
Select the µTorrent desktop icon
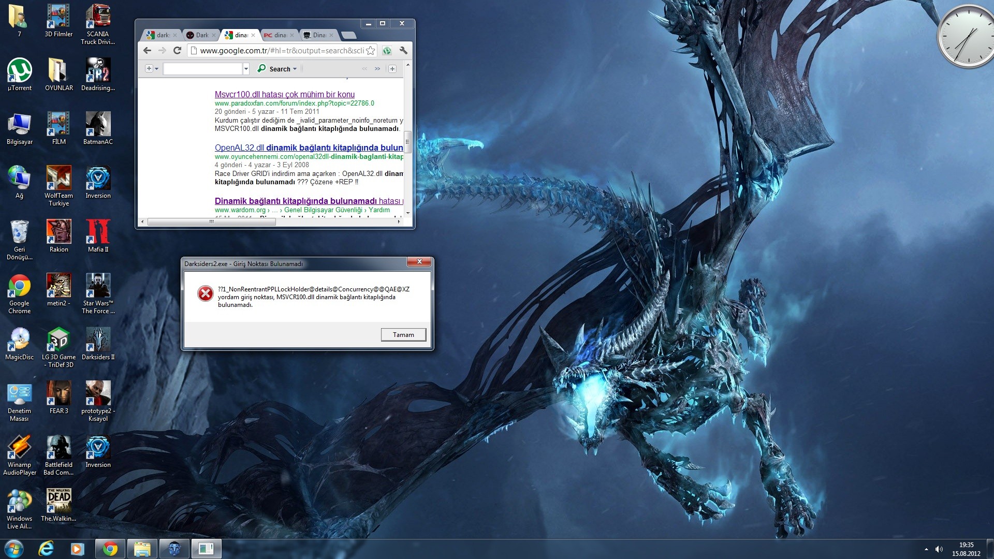tap(20, 75)
